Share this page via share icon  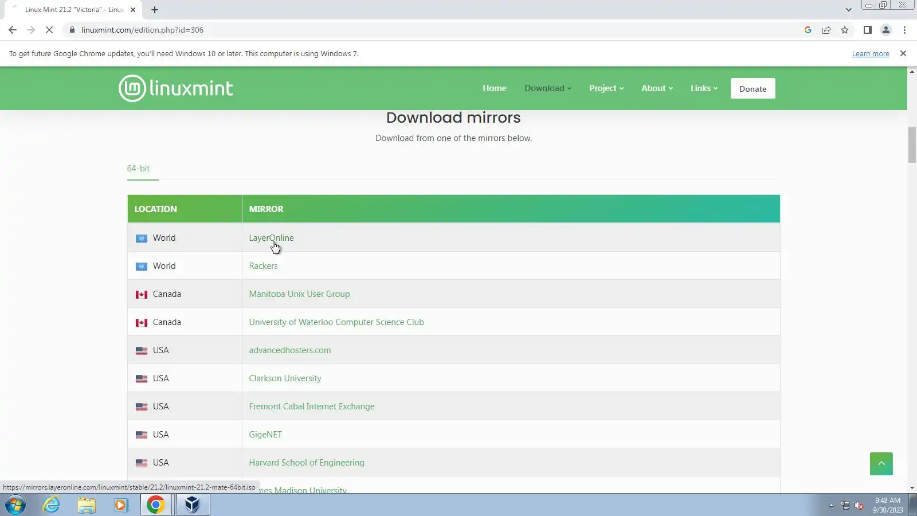click(826, 30)
